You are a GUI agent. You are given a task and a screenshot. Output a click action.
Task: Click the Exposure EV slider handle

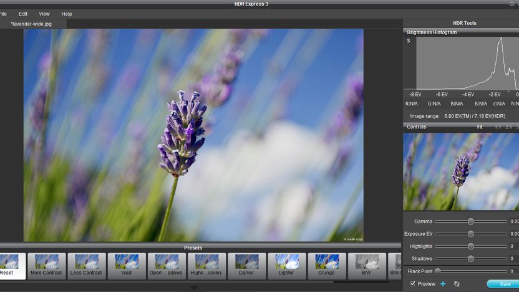pos(471,234)
